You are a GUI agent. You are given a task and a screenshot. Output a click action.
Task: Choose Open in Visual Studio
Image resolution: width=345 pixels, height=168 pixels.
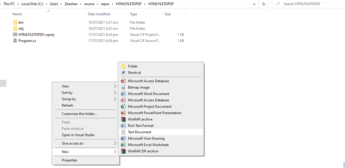click(86, 135)
